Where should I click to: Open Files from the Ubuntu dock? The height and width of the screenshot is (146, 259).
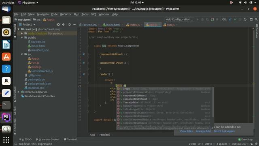point(6,20)
